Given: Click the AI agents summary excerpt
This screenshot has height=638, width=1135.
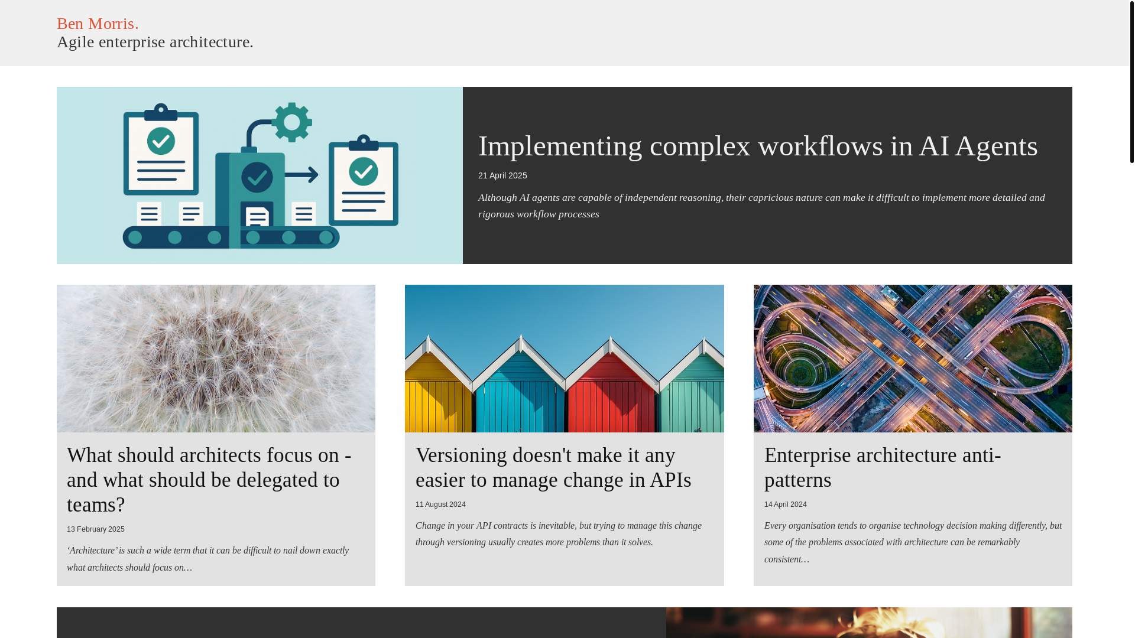Looking at the screenshot, I should pyautogui.click(x=761, y=206).
